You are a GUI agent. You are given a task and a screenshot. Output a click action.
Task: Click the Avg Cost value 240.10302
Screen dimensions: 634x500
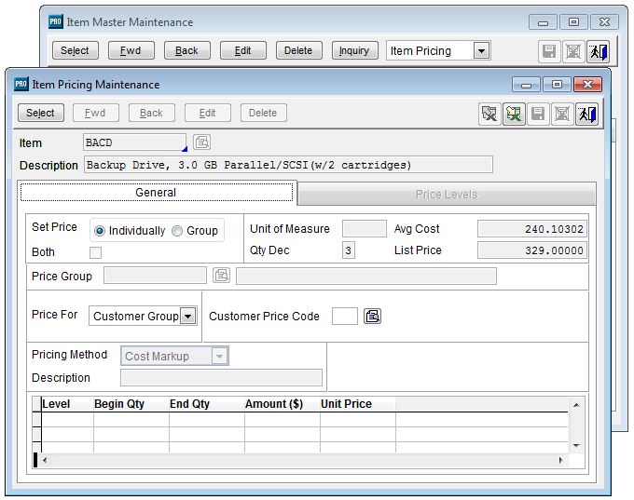[x=531, y=229]
